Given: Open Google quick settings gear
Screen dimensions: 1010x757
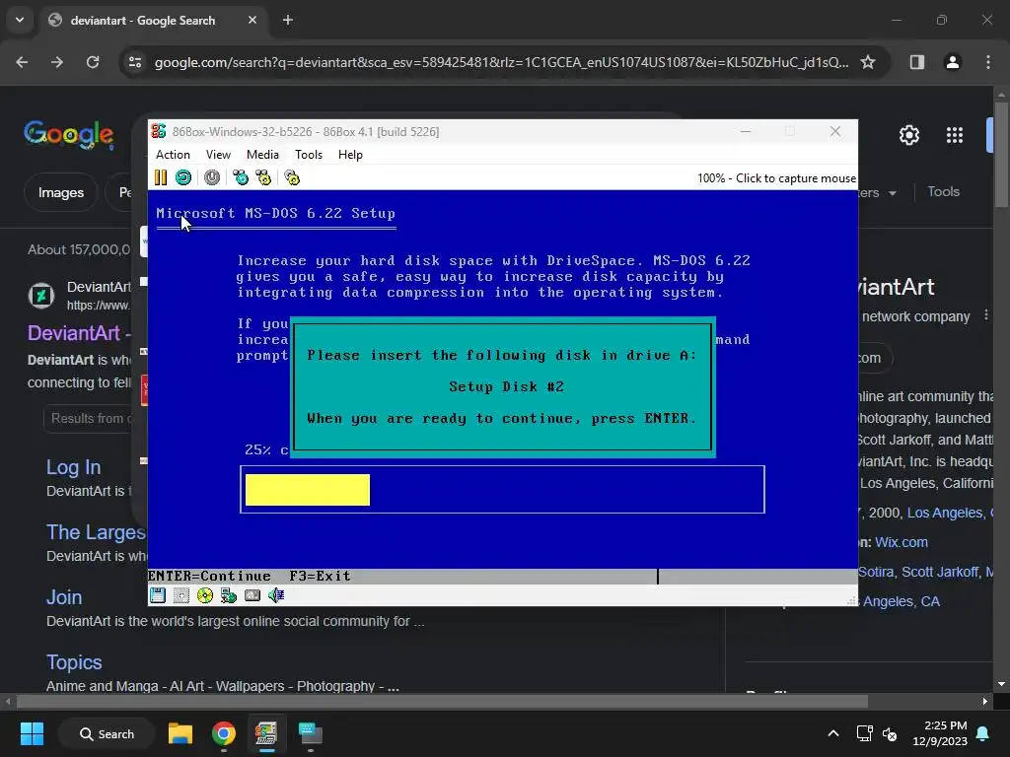Looking at the screenshot, I should point(909,135).
